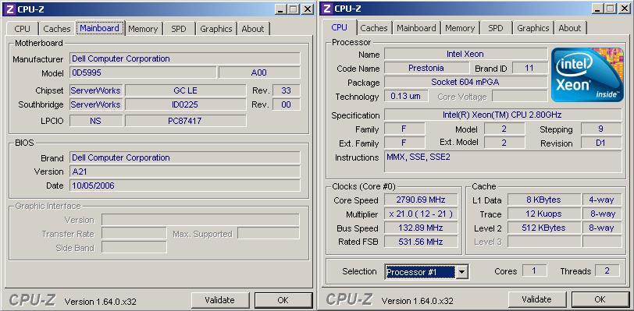Open SPD tab in left window
Viewport: 634px width, 311px height.
179,29
